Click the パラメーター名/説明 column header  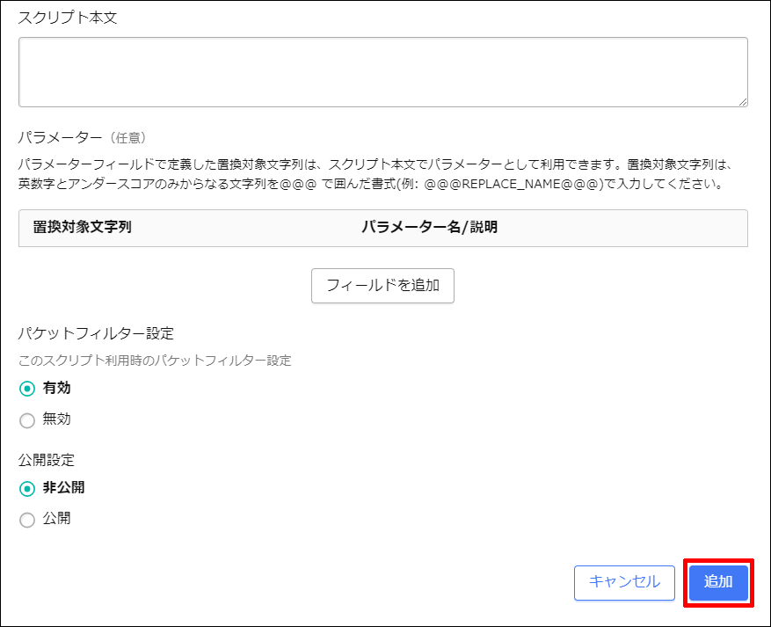[429, 227]
